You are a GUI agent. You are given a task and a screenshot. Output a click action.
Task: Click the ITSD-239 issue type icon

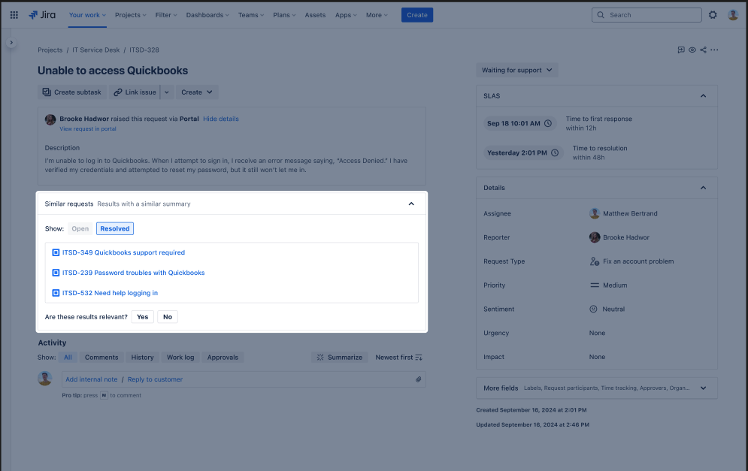click(56, 273)
